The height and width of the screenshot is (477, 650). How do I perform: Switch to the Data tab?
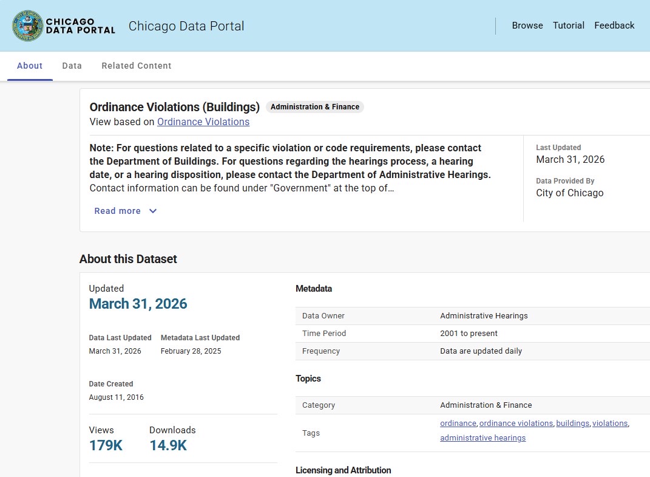72,66
